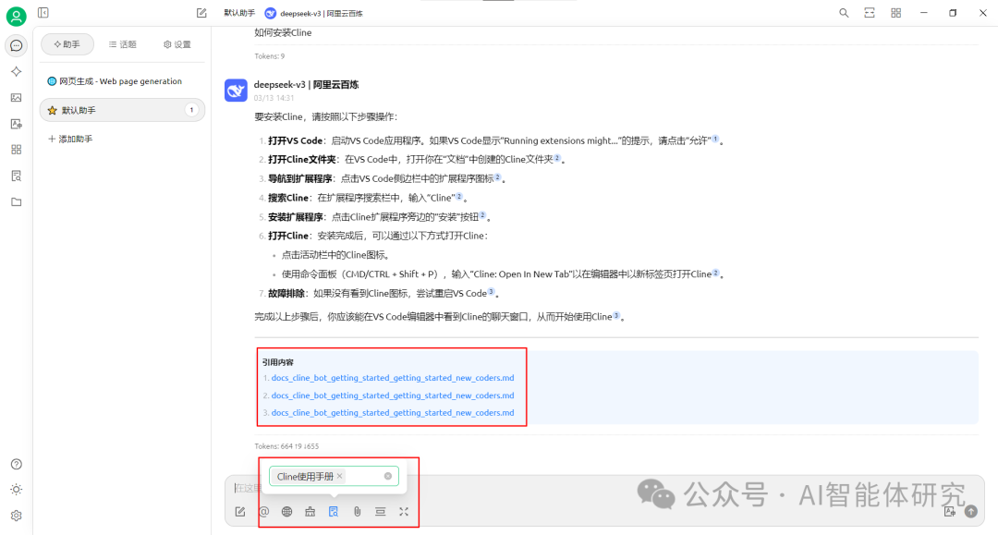Image resolution: width=998 pixels, height=535 pixels.
Task: Click the send arrow button
Action: 970,512
